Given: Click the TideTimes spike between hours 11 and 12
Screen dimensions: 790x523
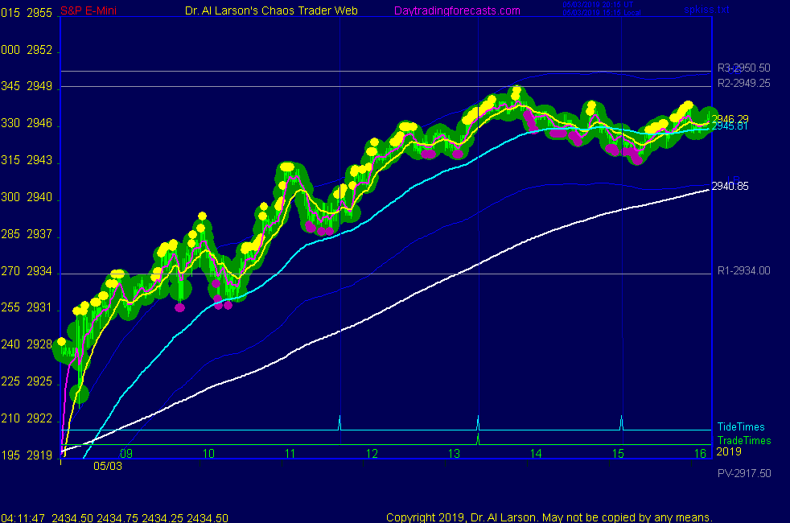Looking at the screenshot, I should 339,422.
